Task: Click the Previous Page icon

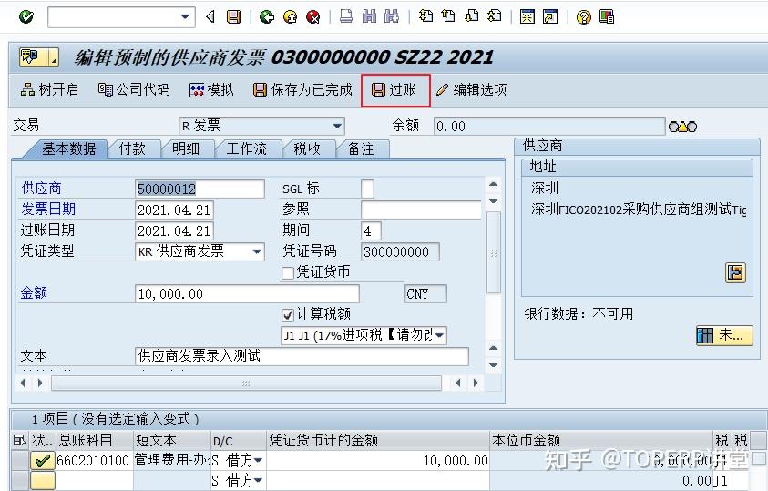Action: tap(448, 16)
